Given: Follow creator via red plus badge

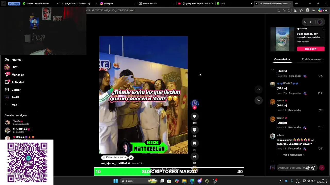Looking at the screenshot, I should coord(194,108).
